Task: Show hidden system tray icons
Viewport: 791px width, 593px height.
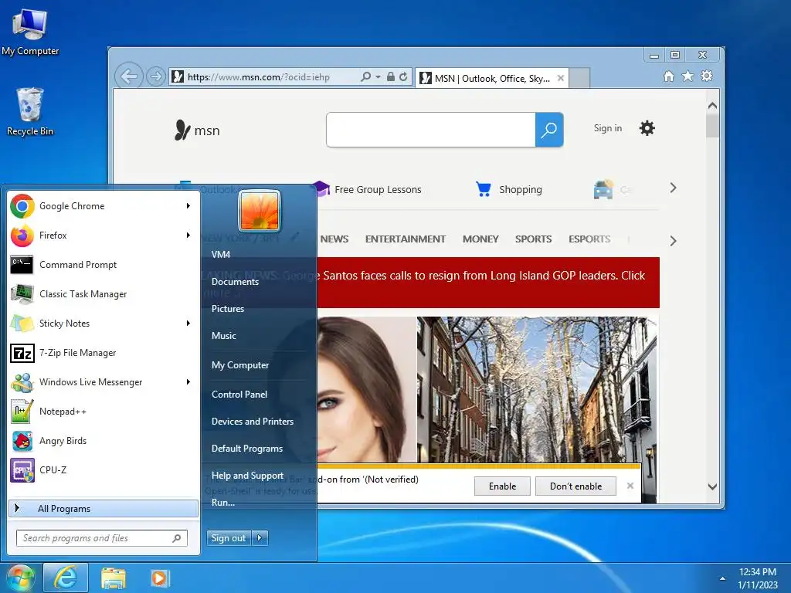Action: pyautogui.click(x=722, y=578)
